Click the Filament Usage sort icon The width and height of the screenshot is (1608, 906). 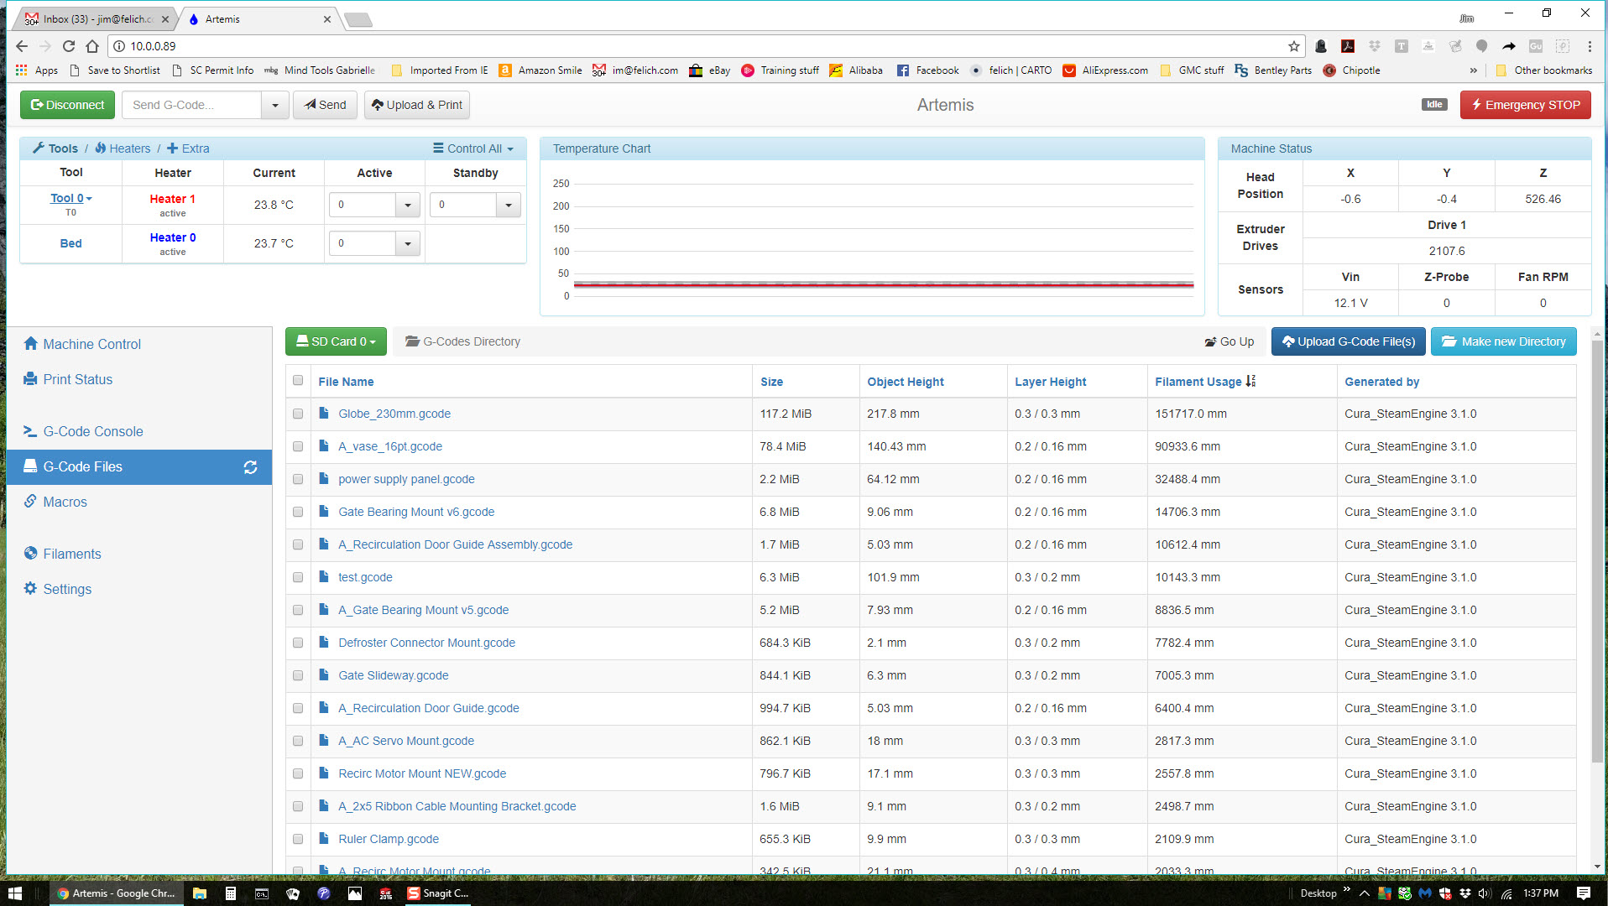1250,382
